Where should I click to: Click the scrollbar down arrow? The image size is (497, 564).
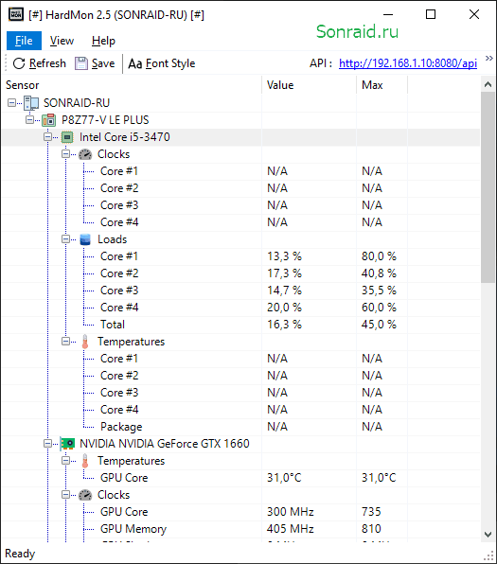tap(488, 535)
